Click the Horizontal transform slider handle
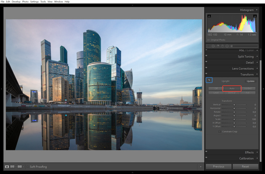 [x=234, y=108]
